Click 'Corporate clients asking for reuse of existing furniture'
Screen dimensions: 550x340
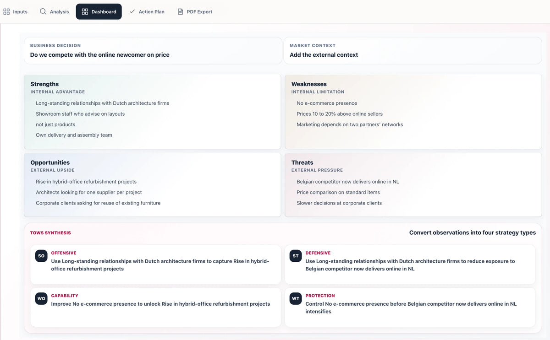[98, 203]
